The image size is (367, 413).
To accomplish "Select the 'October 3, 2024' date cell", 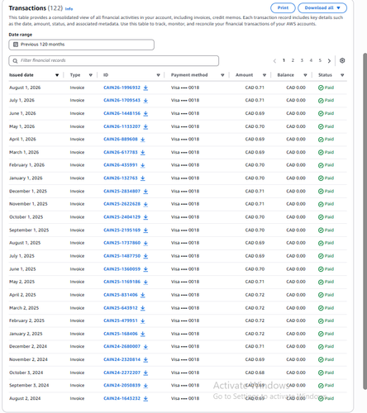I will [x=26, y=373].
